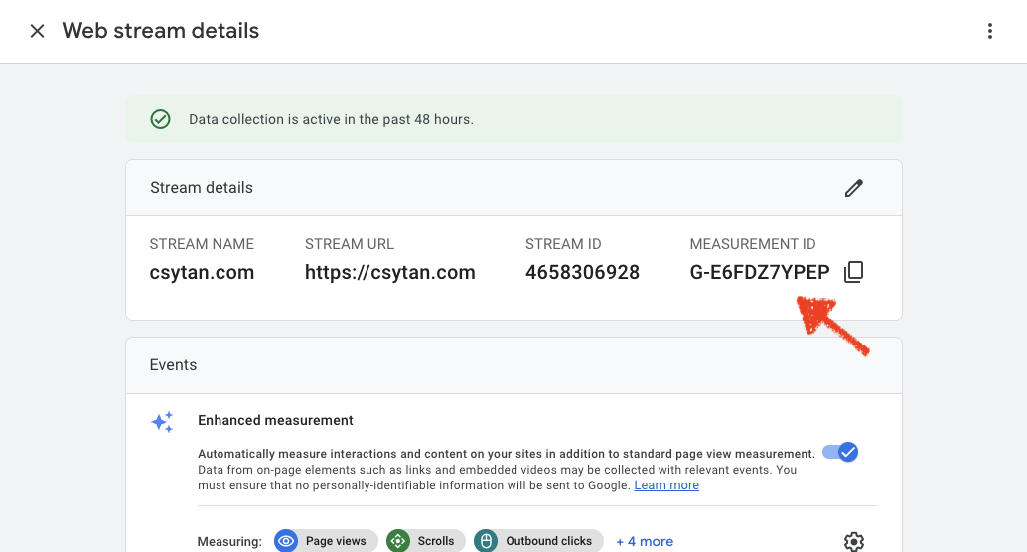Open the three-dot more options menu
This screenshot has height=552, width=1027.
pos(989,31)
